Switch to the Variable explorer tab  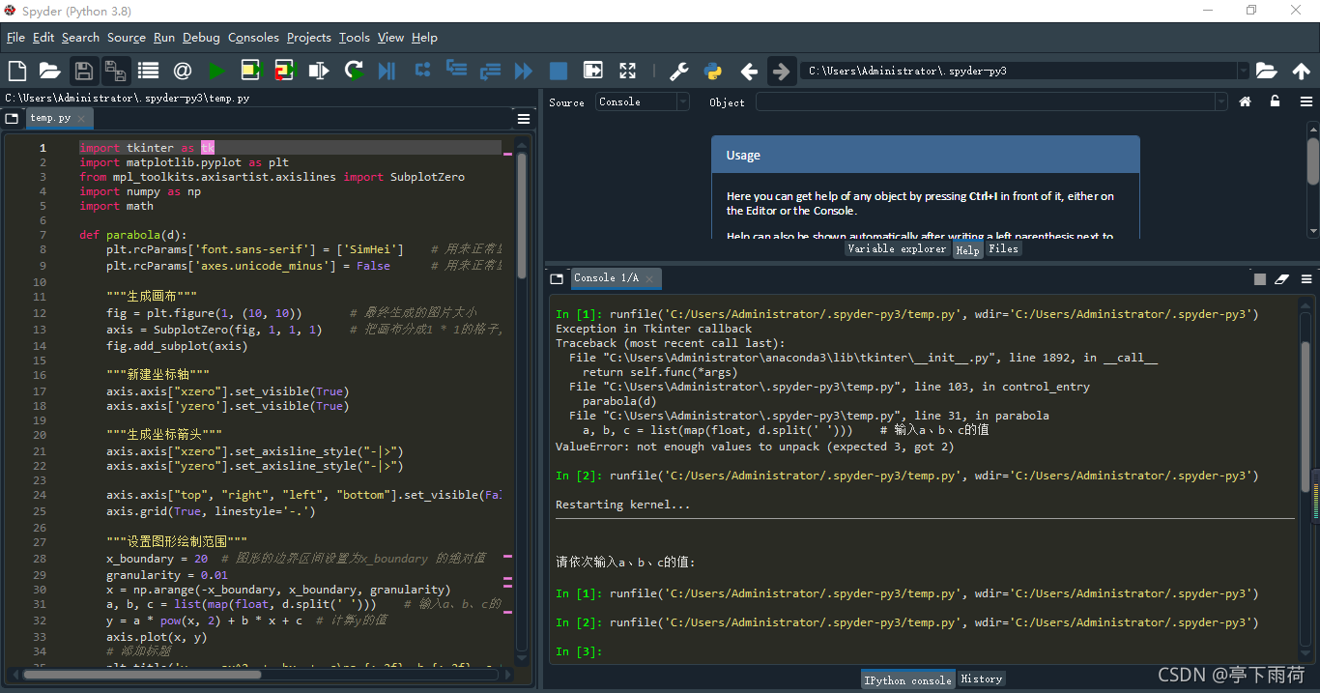897,248
